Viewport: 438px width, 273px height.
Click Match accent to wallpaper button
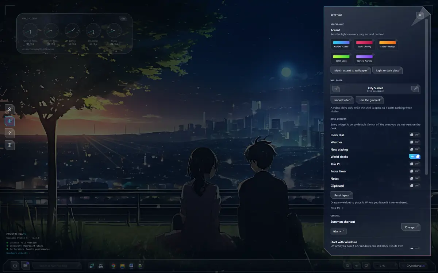(x=350, y=70)
